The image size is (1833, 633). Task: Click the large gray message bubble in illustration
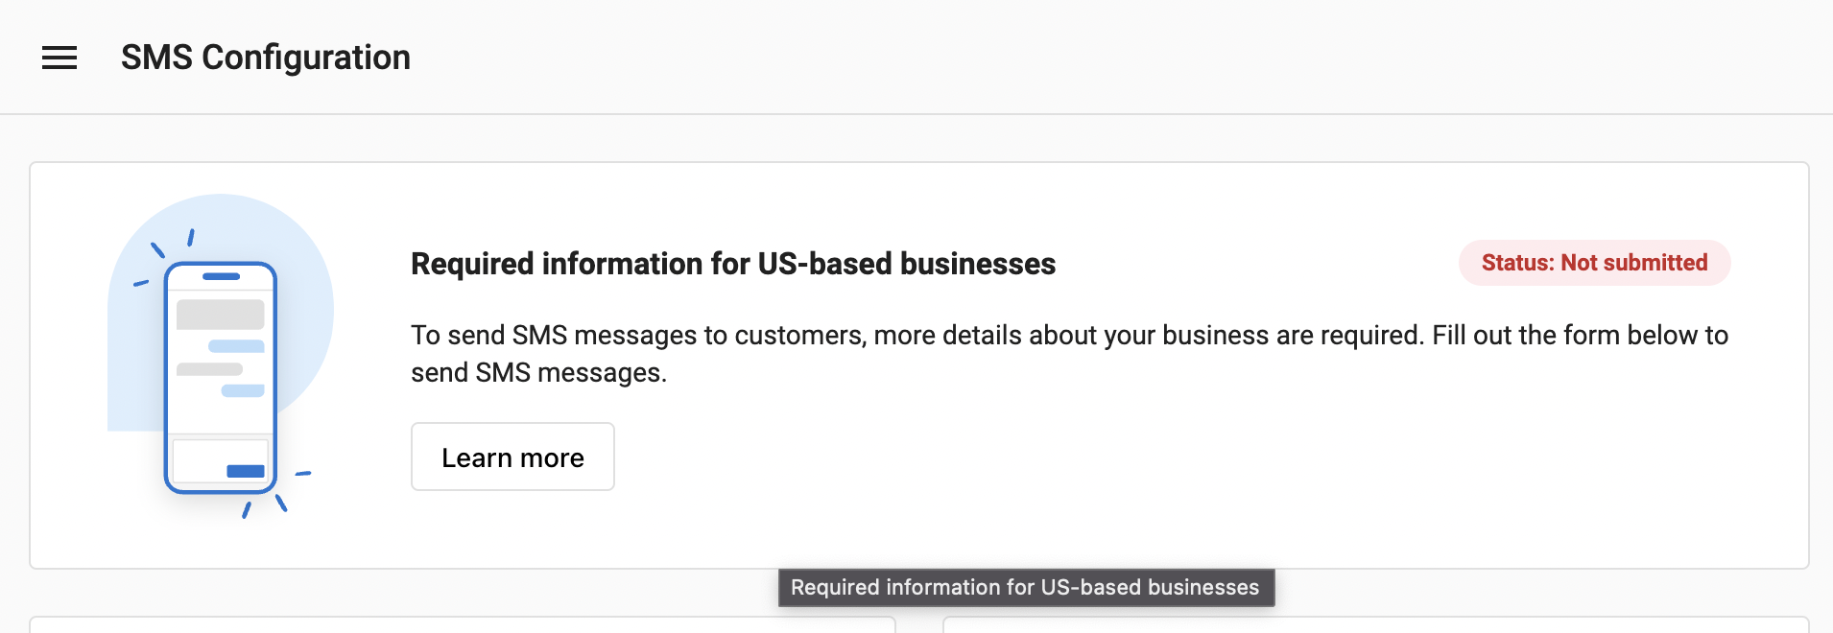[x=221, y=315]
